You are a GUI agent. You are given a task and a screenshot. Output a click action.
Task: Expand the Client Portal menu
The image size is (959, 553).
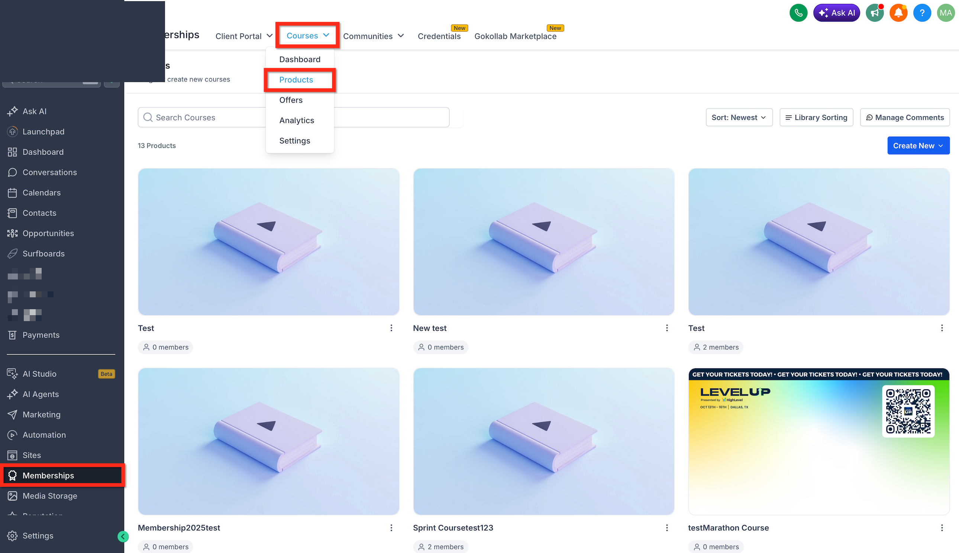coord(244,36)
